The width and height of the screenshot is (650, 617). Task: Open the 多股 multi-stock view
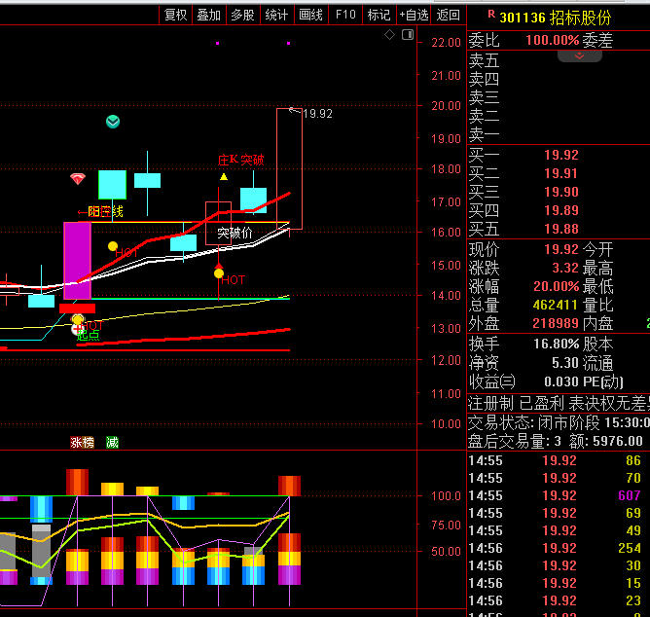coord(242,15)
